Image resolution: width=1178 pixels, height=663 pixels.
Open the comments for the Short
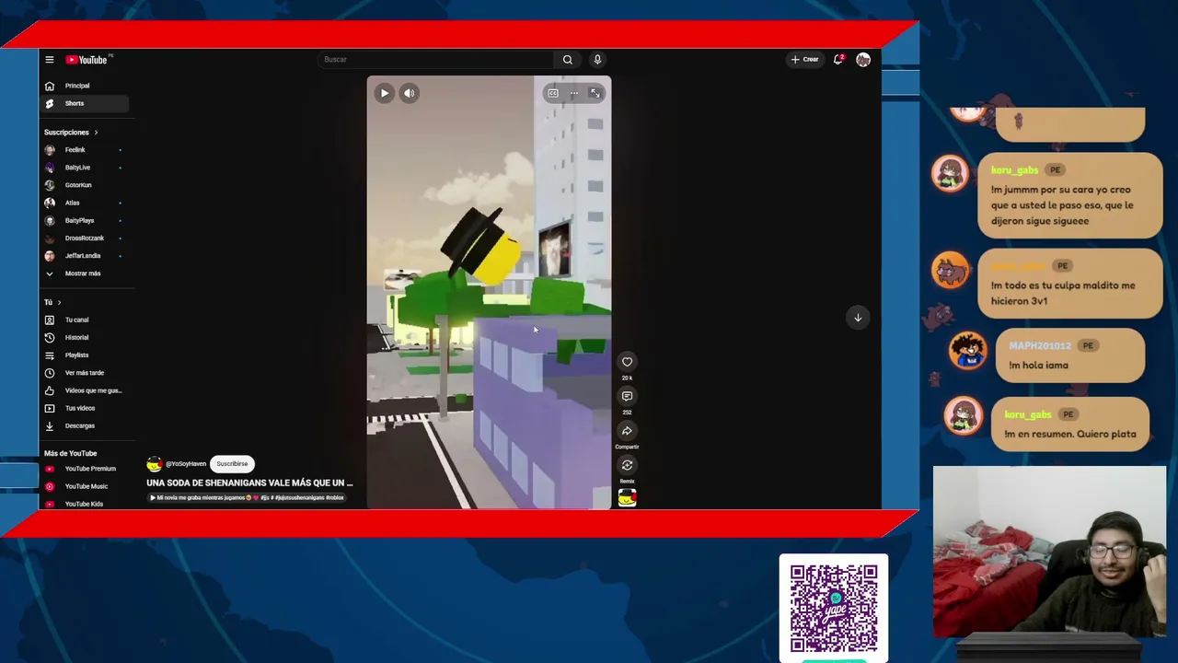pos(627,396)
